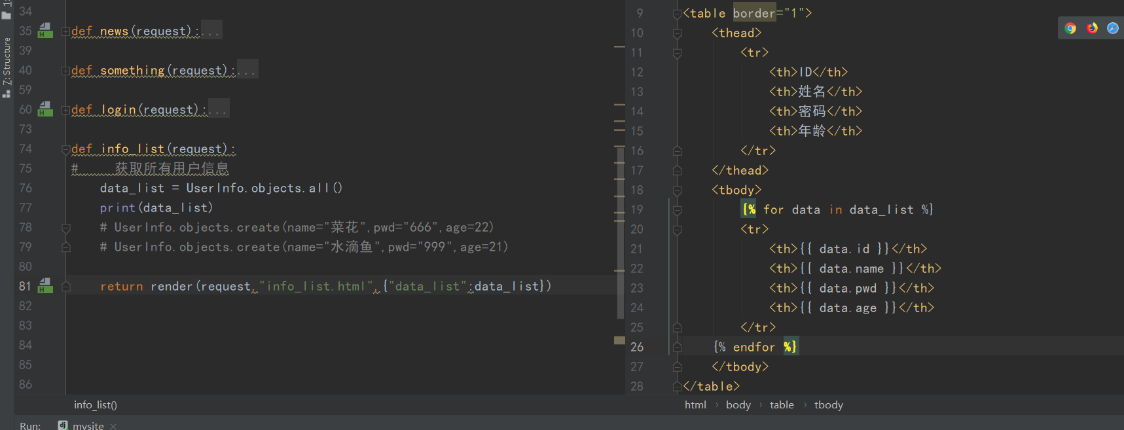Click line number 26 in HTML editor
Screen dimensions: 1124x430
637,347
